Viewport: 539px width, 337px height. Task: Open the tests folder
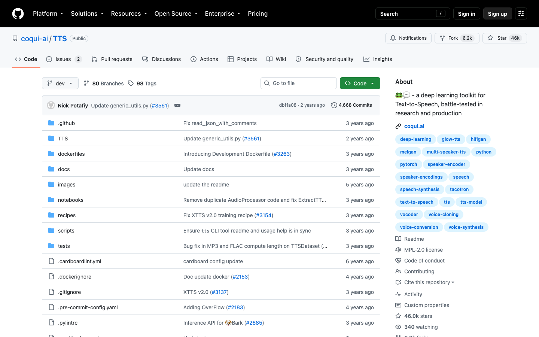(x=64, y=246)
